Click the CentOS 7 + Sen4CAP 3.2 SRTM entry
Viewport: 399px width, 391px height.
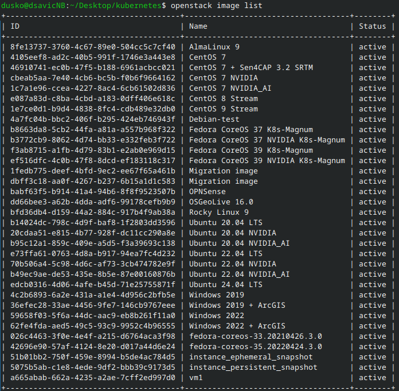point(251,68)
